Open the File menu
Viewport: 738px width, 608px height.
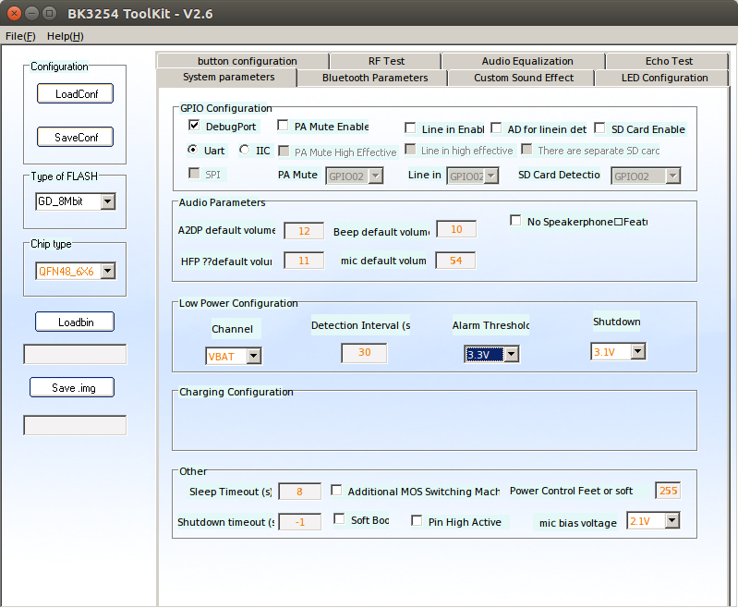tap(20, 36)
